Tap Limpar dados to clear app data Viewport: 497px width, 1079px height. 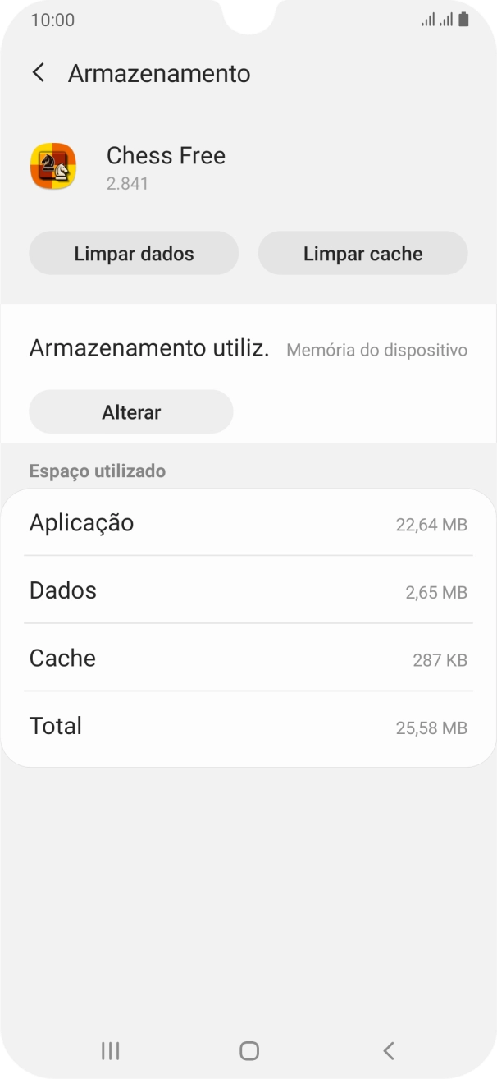coord(134,253)
